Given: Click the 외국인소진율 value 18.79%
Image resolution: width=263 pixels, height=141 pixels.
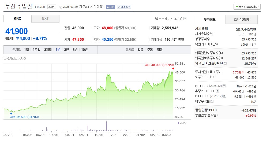Looking at the screenshot, I should point(250,64).
